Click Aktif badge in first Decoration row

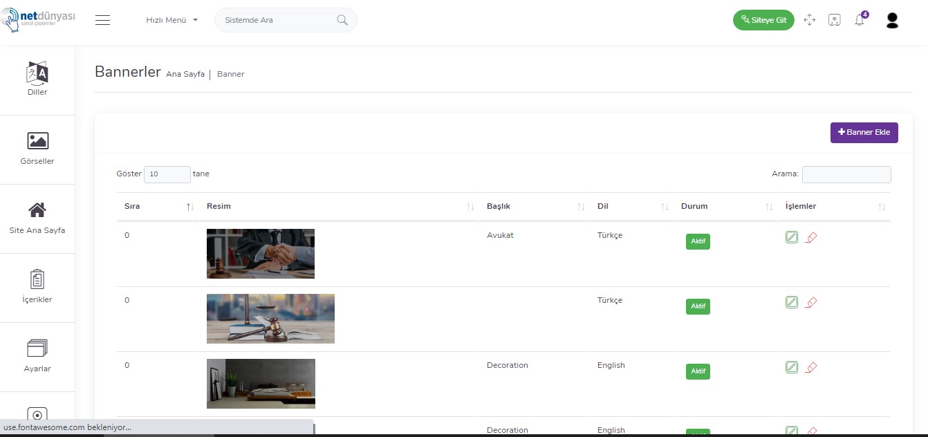click(x=698, y=371)
